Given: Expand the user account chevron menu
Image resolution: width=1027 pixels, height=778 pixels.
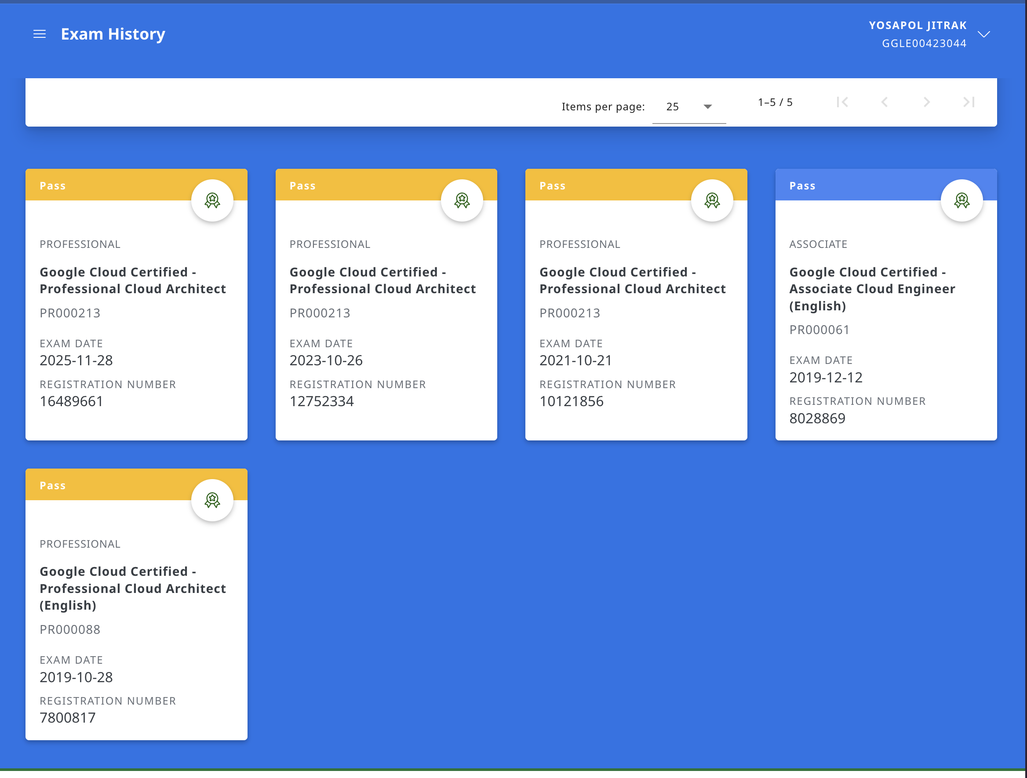Looking at the screenshot, I should coord(984,34).
